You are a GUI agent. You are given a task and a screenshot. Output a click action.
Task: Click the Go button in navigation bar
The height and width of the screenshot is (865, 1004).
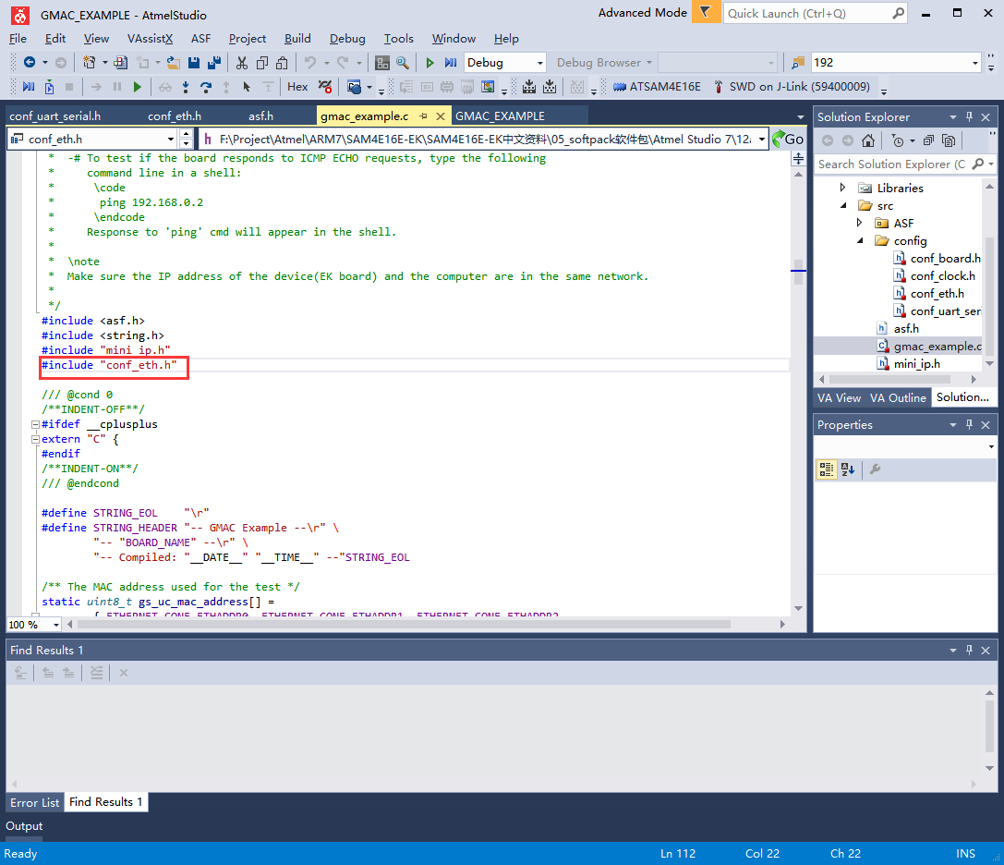788,139
